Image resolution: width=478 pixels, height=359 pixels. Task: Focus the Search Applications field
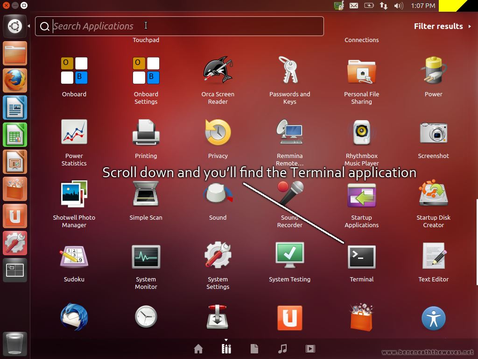179,26
